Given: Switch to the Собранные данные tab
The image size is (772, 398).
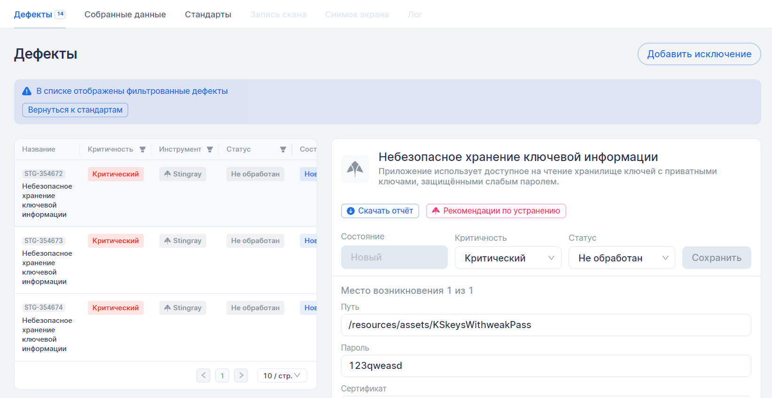Looking at the screenshot, I should tap(125, 15).
